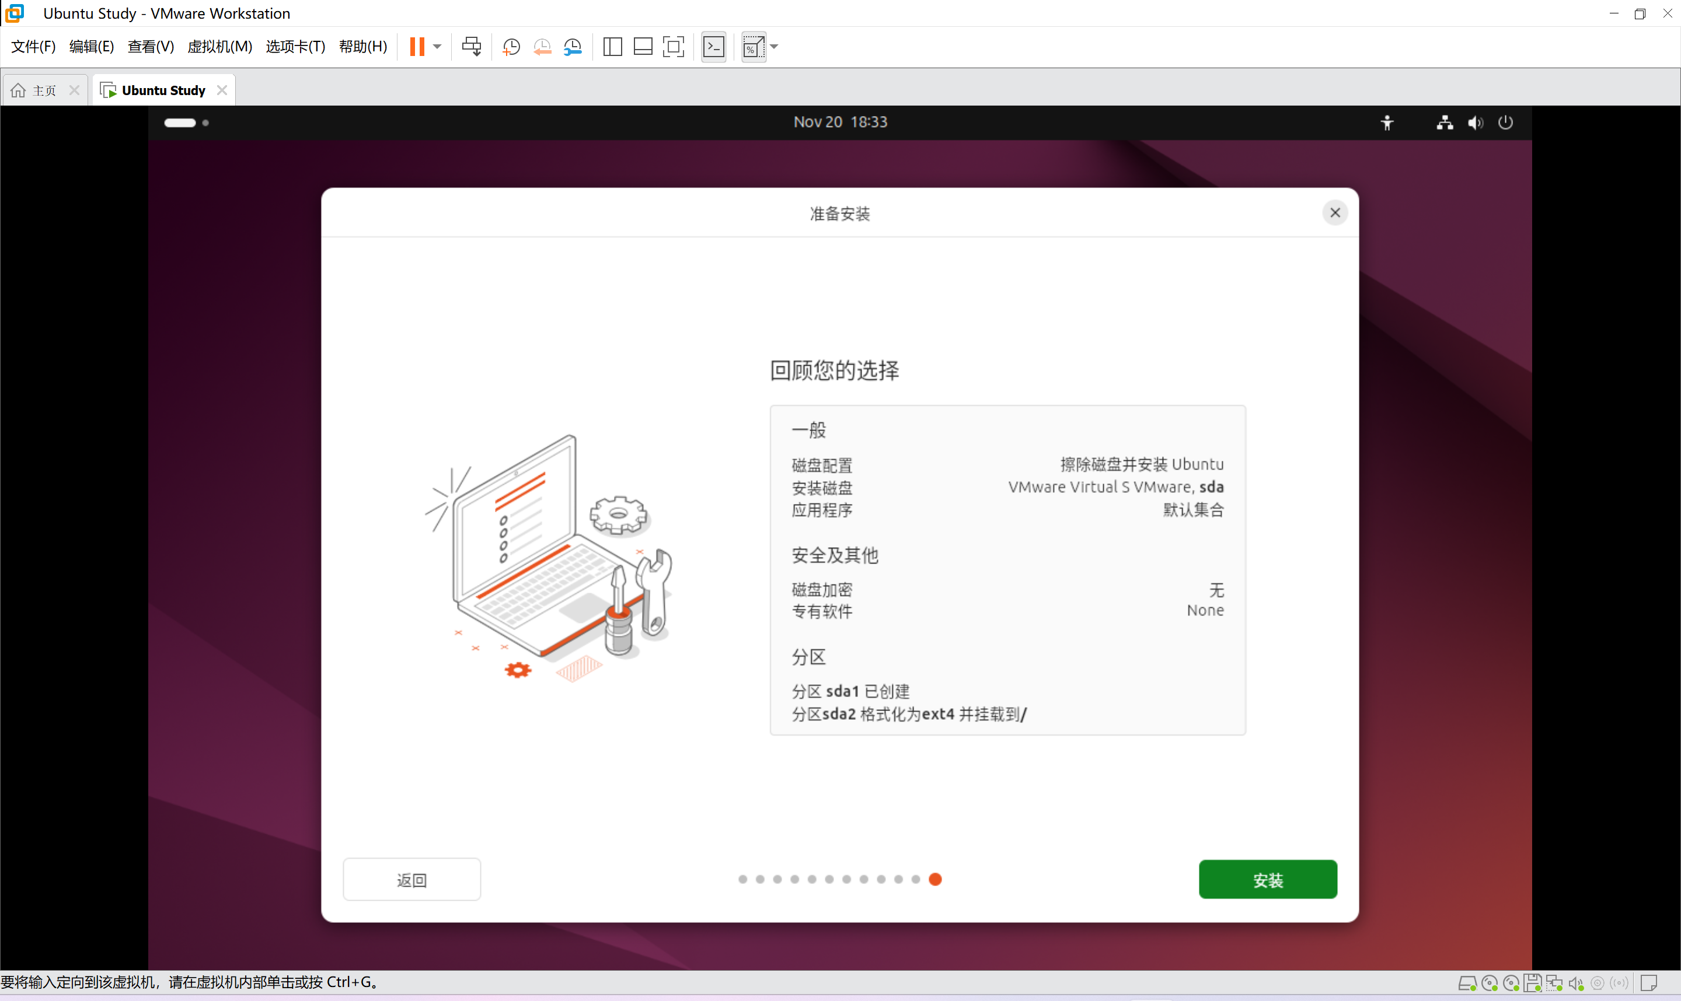This screenshot has width=1681, height=1001.
Task: Open the console view icon
Action: click(x=713, y=47)
